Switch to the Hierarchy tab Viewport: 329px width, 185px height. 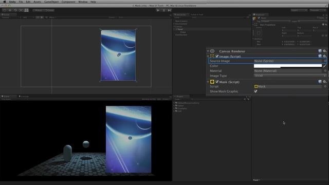click(x=180, y=15)
